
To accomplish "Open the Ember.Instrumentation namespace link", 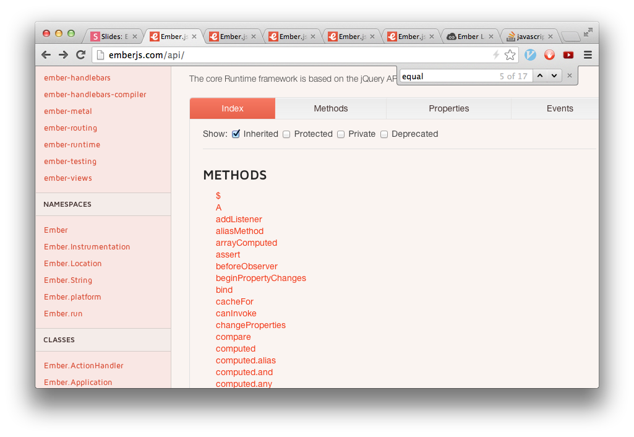I will [x=87, y=247].
